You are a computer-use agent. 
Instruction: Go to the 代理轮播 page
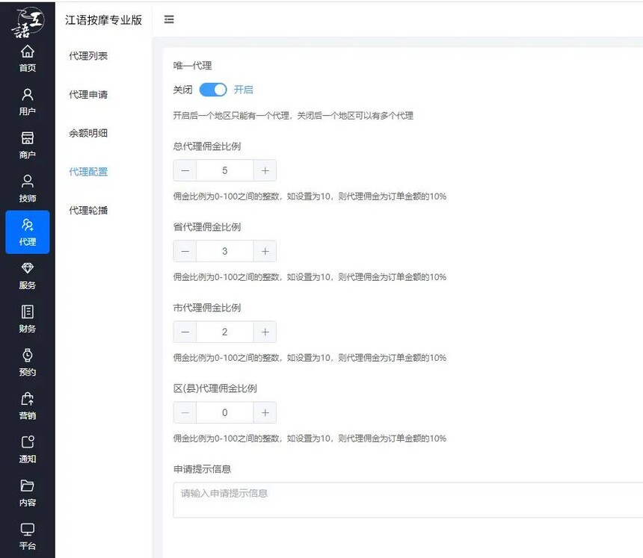click(x=88, y=210)
